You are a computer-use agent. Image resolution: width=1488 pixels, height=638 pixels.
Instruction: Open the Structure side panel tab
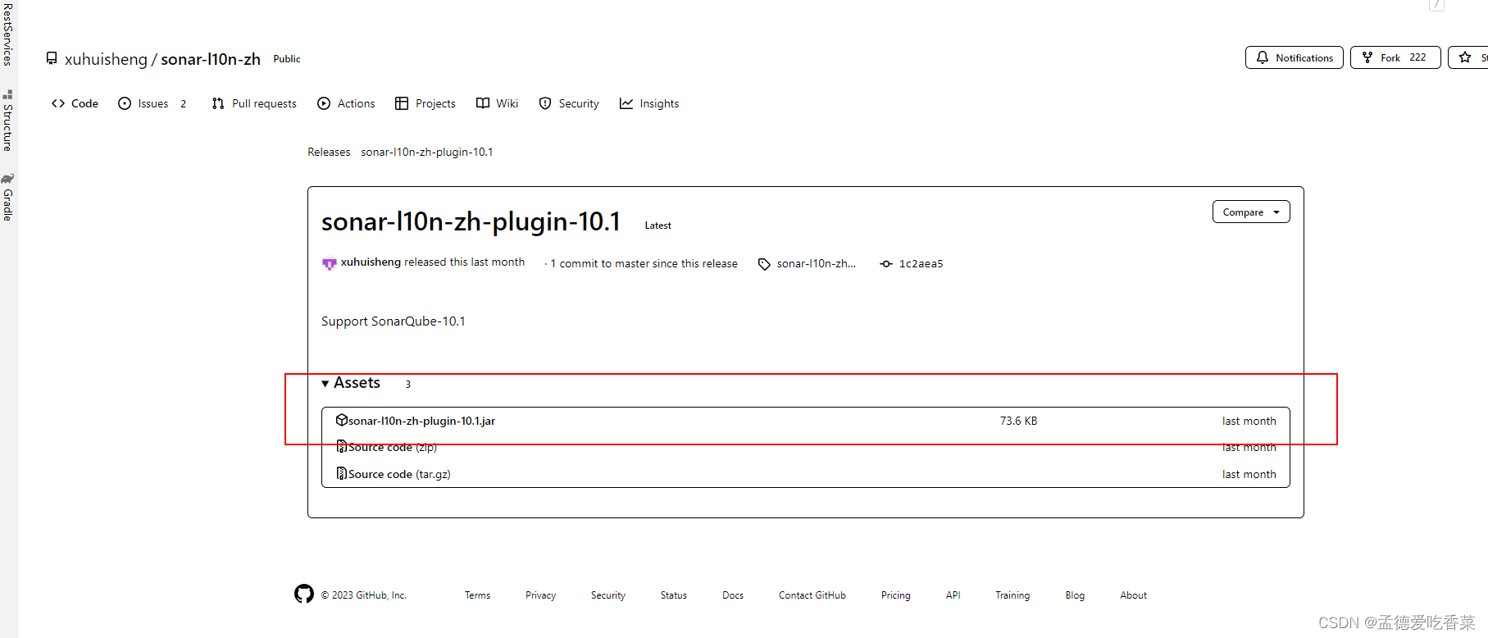[x=8, y=121]
